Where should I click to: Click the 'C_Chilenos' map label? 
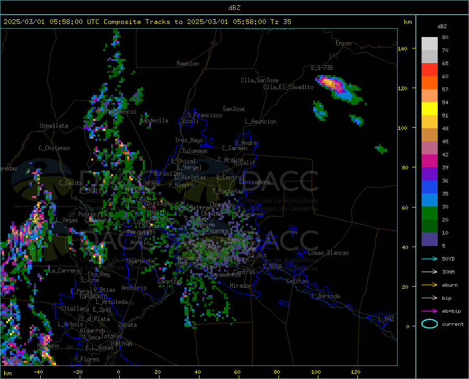(54, 148)
